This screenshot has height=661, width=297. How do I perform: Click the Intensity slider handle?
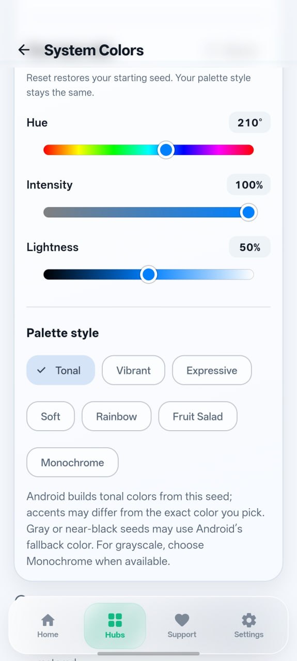point(248,212)
